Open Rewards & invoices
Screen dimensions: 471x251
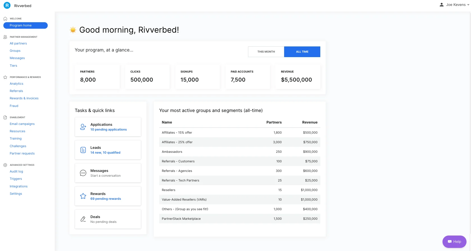24,98
